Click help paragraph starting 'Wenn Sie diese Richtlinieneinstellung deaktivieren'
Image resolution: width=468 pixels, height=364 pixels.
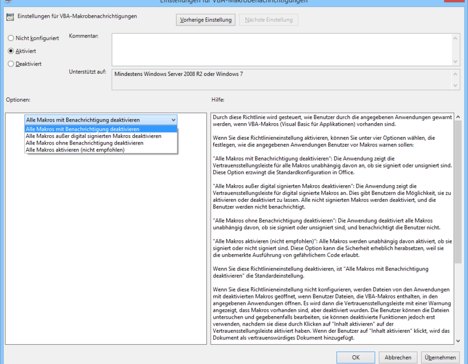[320, 272]
